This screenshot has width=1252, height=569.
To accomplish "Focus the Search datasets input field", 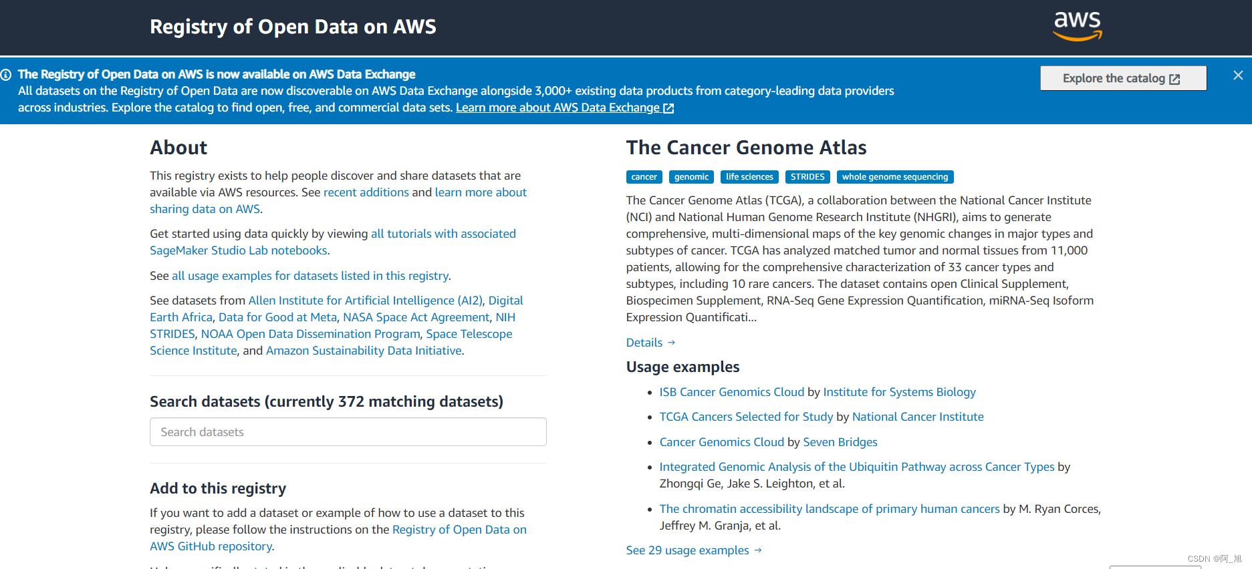I will (348, 432).
